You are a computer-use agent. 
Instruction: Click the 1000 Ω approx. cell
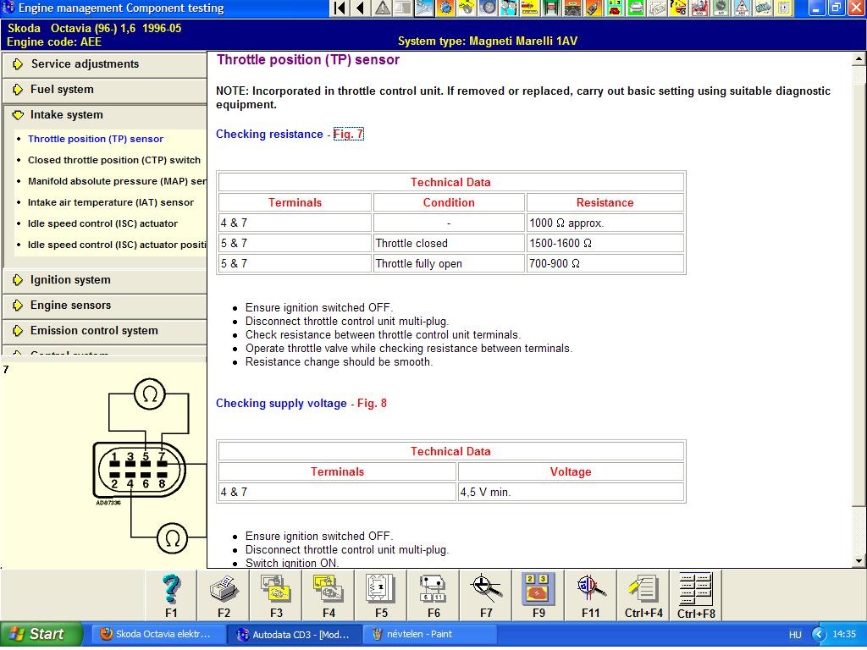(x=605, y=223)
